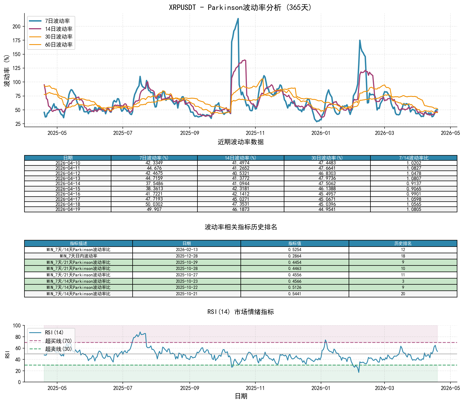This screenshot has height=403, width=464.
Task: Click the 日期 header in volatility table
Action: [x=68, y=158]
